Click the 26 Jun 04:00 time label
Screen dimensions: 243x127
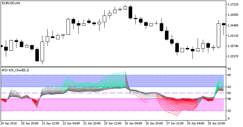point(133,123)
